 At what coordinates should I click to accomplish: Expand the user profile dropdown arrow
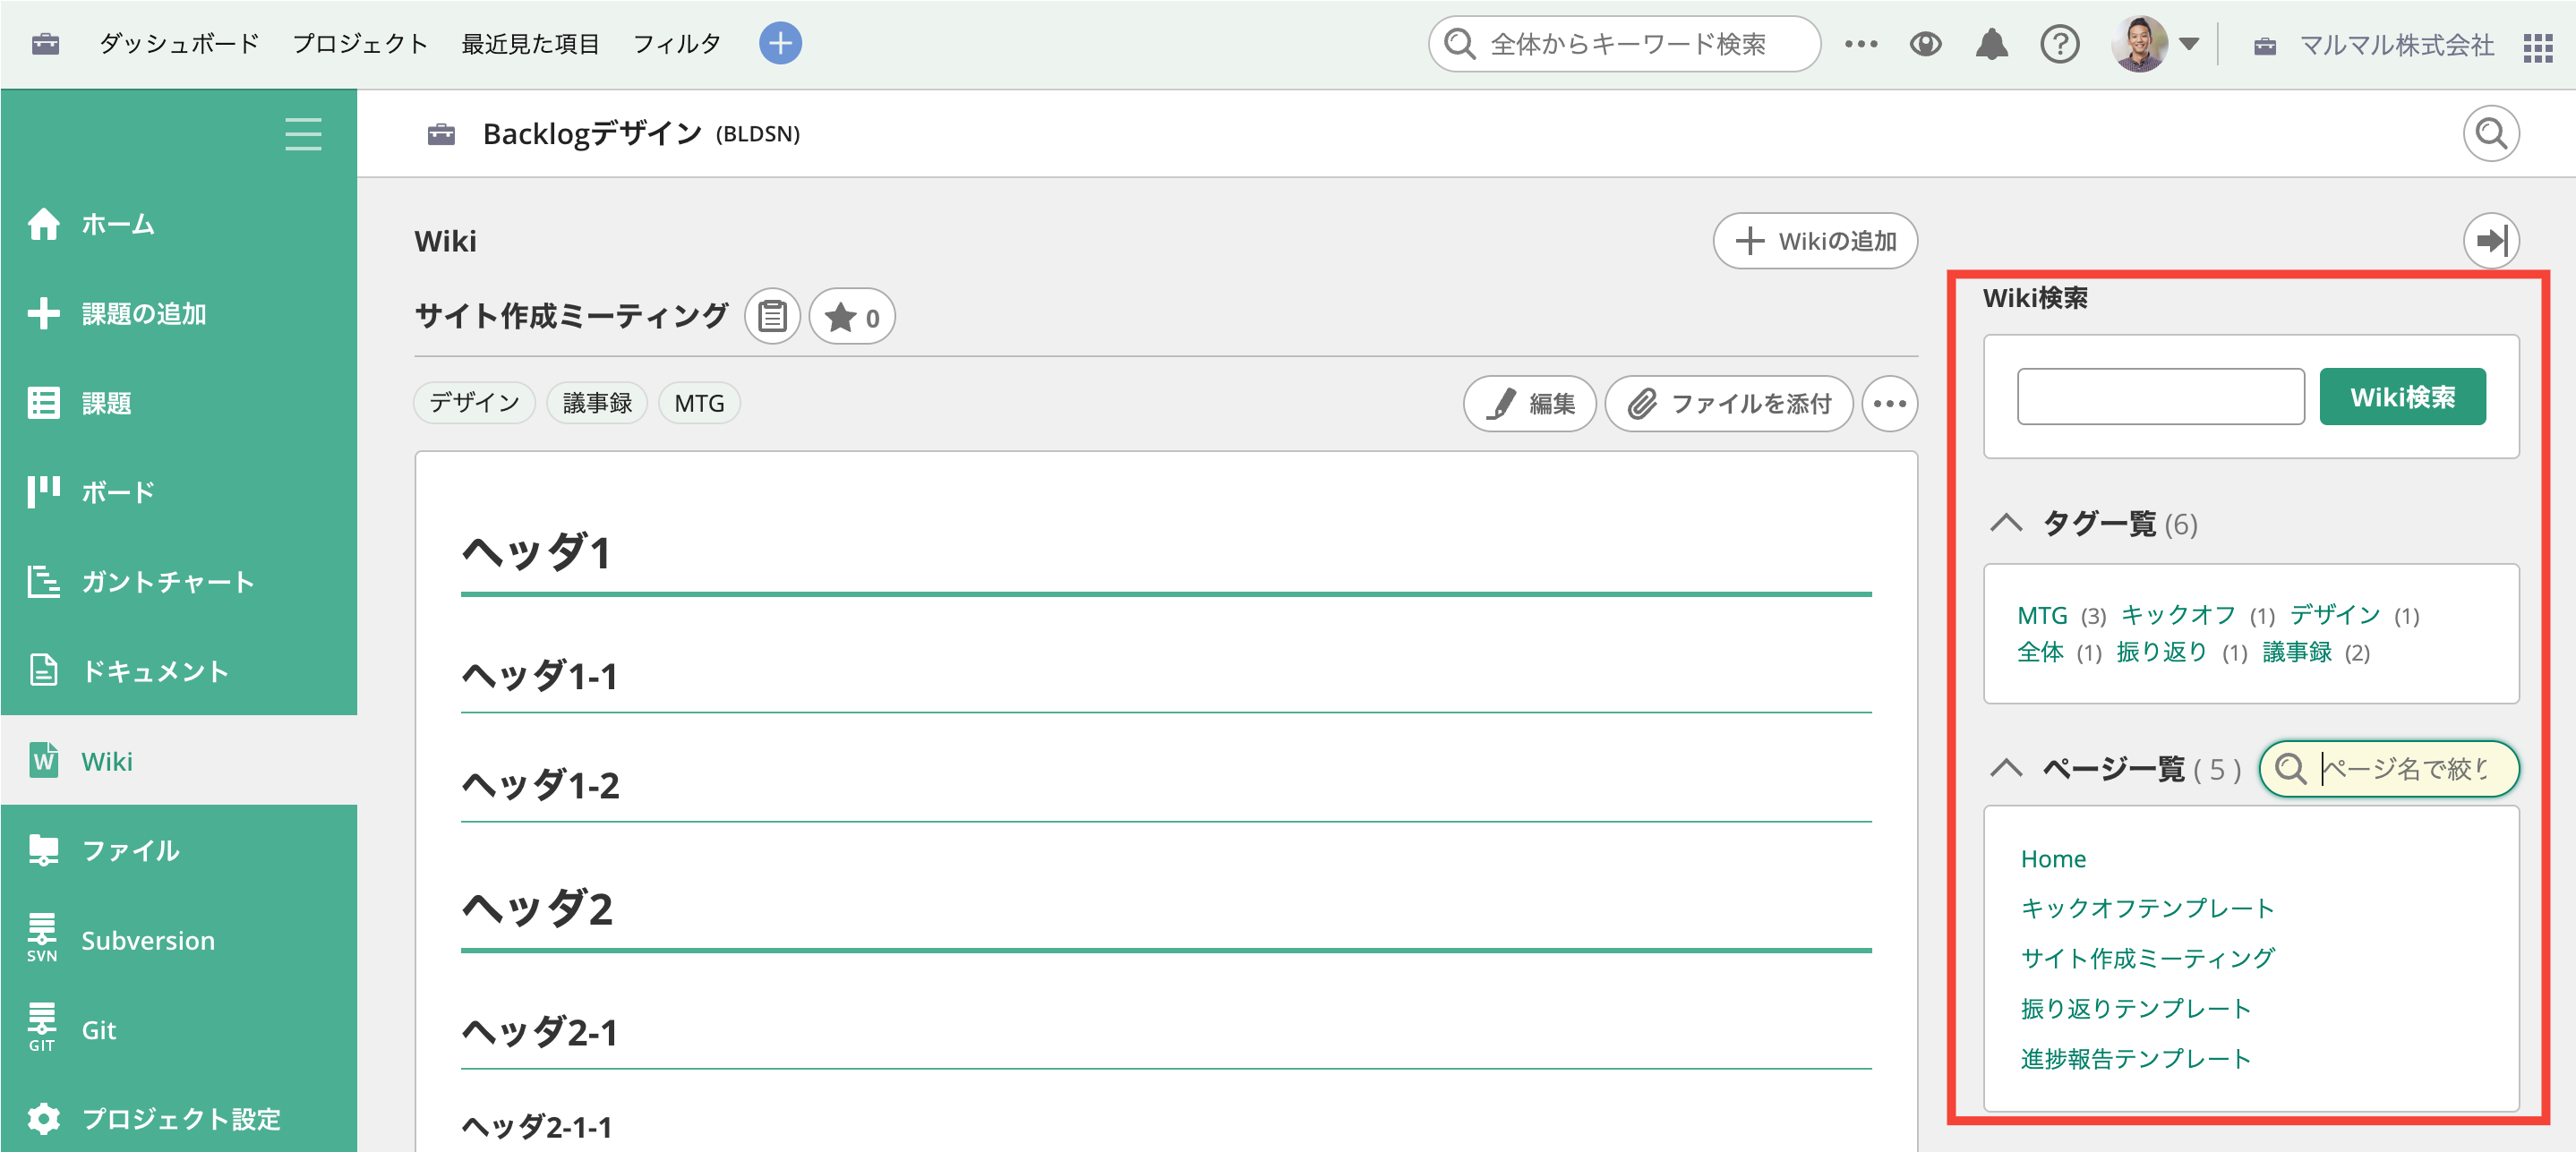pos(2188,44)
